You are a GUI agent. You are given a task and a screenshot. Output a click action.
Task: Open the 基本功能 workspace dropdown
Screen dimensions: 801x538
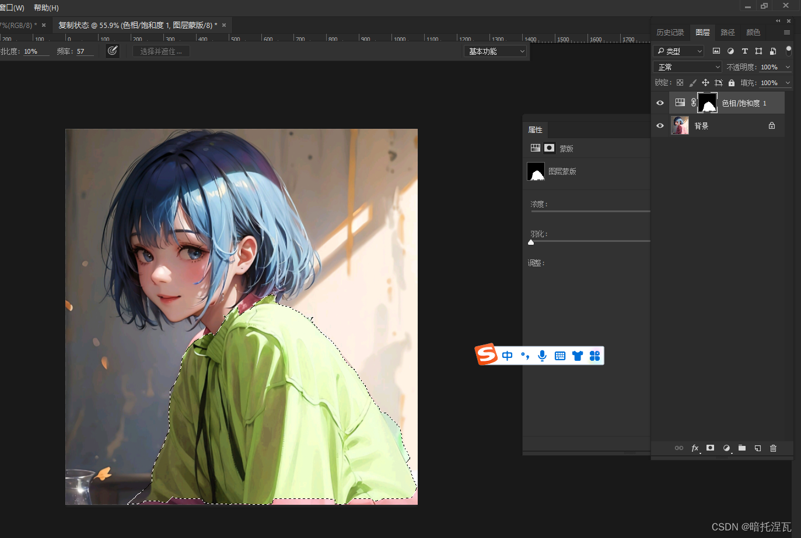coord(495,51)
